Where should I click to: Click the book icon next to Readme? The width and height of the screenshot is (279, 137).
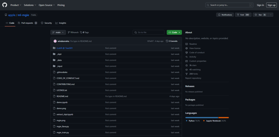[x=186, y=44]
